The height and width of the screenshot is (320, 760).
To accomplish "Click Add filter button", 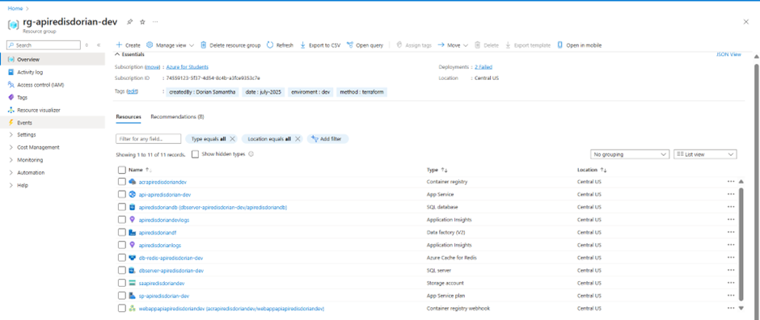I will [x=327, y=139].
